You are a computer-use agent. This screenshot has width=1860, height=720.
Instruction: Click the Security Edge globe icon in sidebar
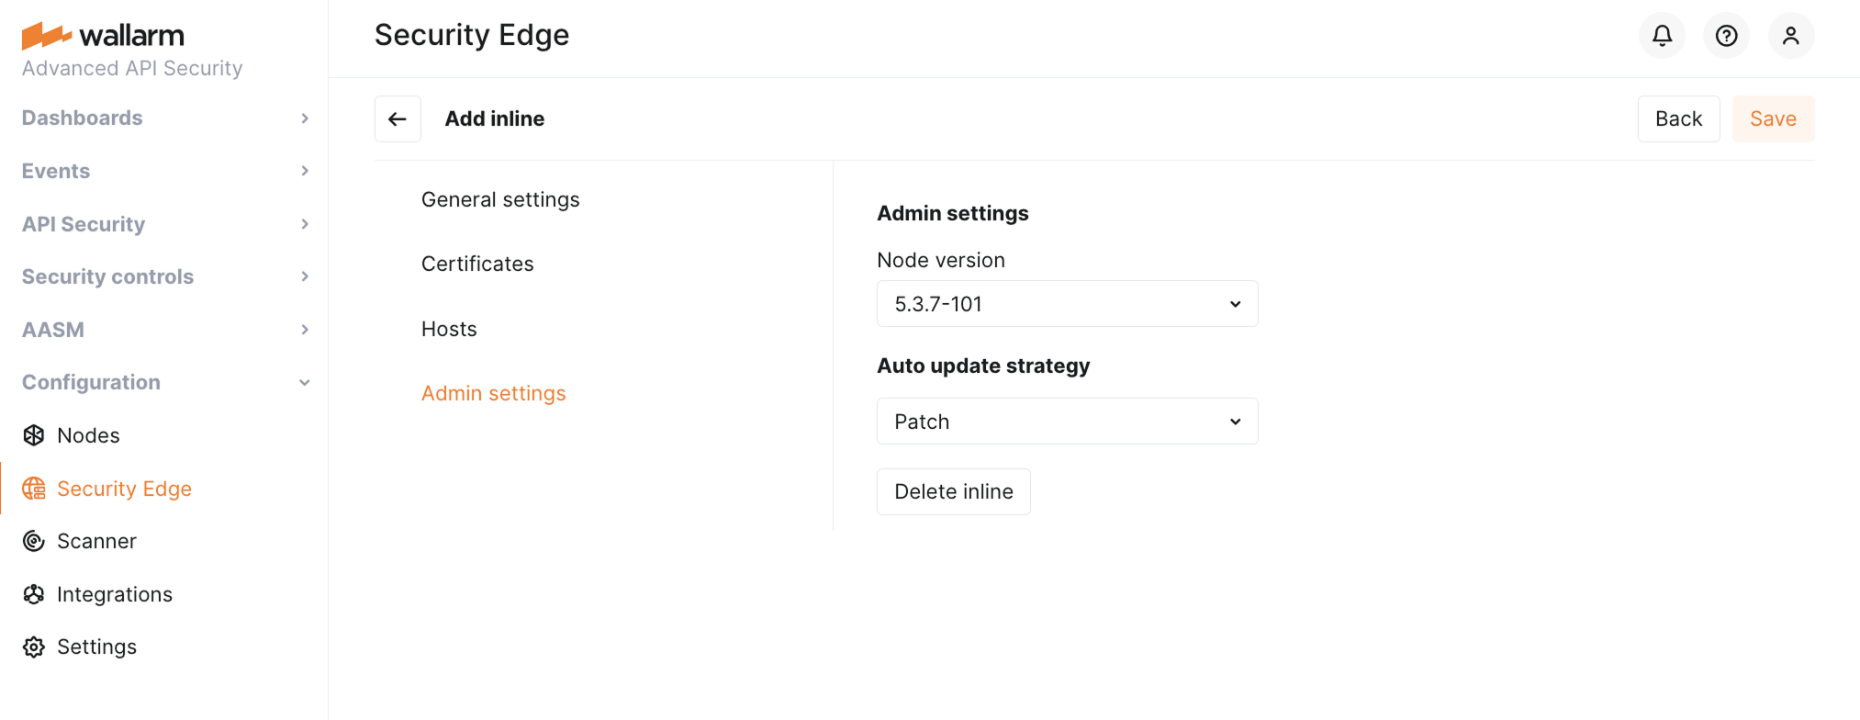[x=34, y=489]
